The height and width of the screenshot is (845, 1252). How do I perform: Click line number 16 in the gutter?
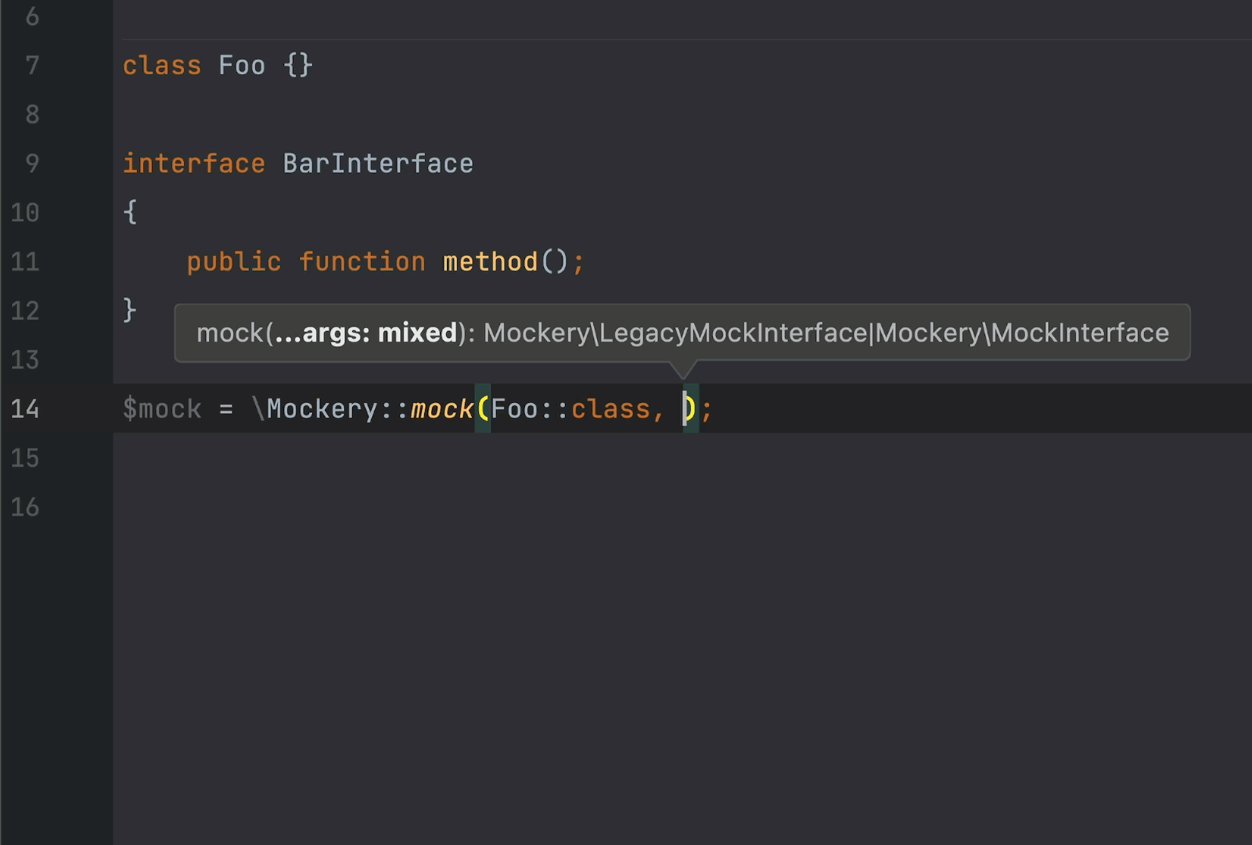click(x=25, y=507)
